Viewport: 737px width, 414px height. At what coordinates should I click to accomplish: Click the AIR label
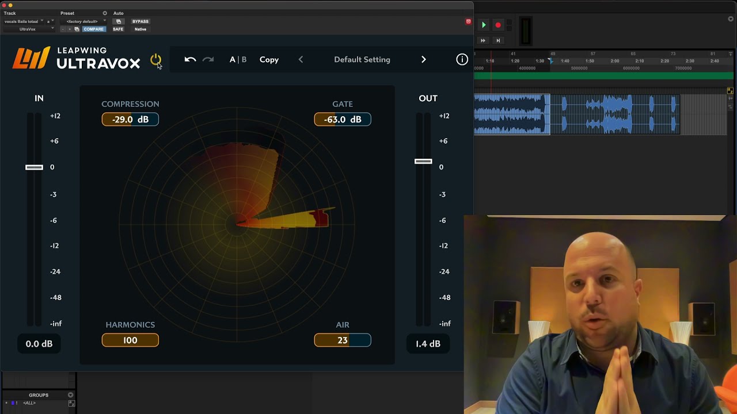pyautogui.click(x=343, y=325)
